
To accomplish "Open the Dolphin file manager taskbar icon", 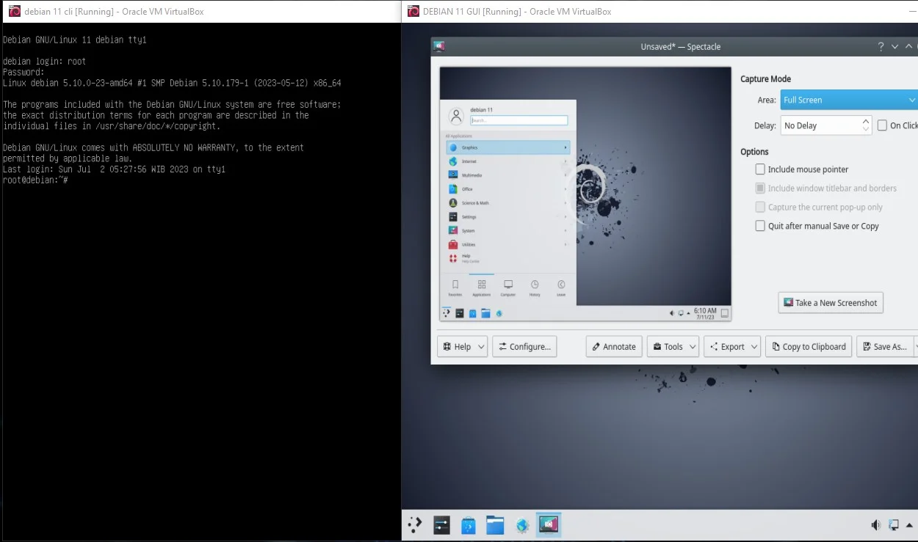I will pyautogui.click(x=495, y=524).
